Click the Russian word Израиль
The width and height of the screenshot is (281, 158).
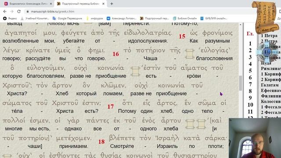[x=167, y=146]
